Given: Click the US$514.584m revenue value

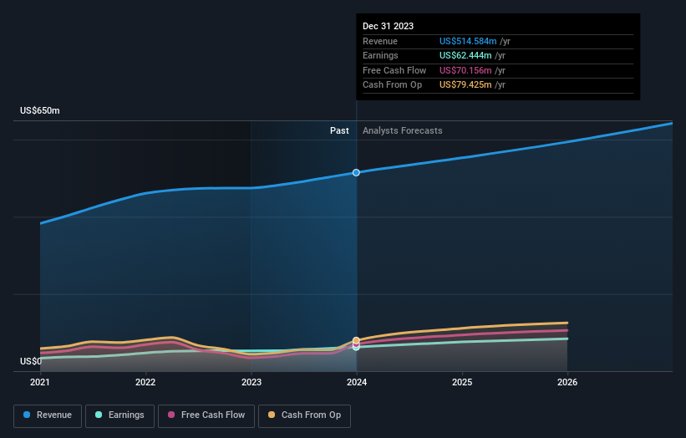Looking at the screenshot, I should coord(468,41).
